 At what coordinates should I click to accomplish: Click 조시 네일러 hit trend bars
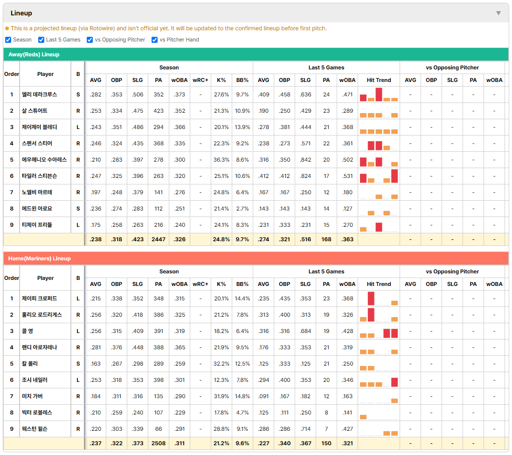coord(379,380)
